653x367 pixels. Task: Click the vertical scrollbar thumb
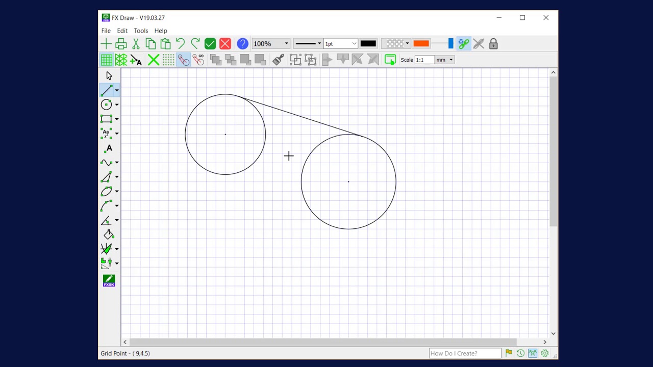click(553, 151)
